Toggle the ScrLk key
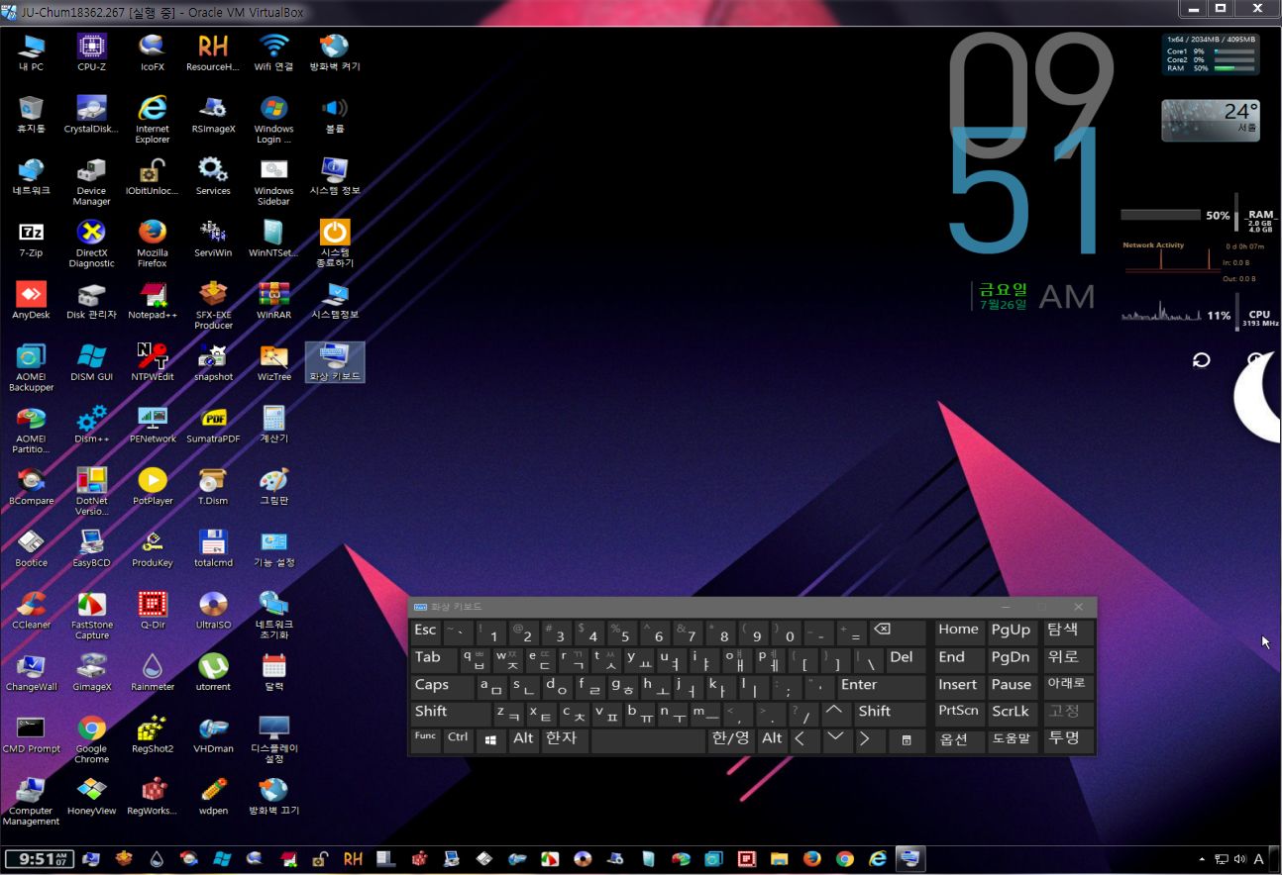Screen dimensions: 1282x875 point(1012,713)
